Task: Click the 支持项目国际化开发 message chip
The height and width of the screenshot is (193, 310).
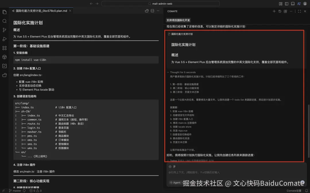Action: [x=178, y=20]
